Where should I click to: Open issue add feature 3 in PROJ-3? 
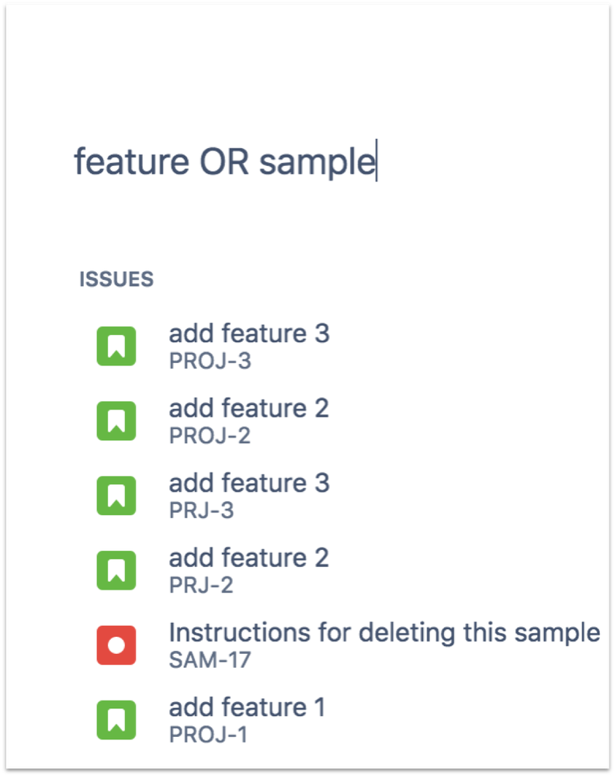point(250,334)
